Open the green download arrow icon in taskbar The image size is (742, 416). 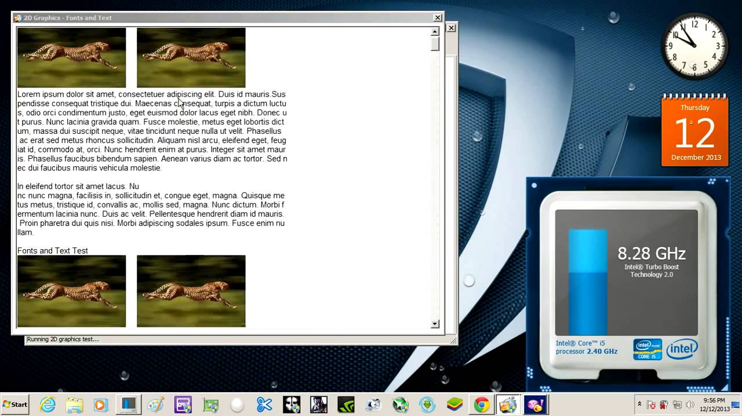tap(427, 404)
